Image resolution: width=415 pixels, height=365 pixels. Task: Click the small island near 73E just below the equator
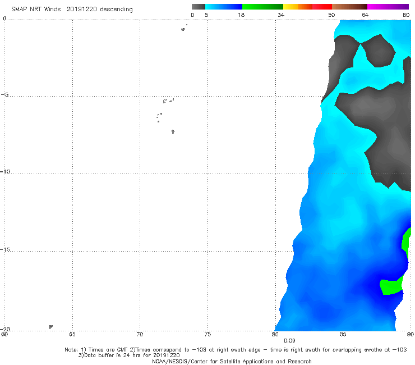pos(183,29)
